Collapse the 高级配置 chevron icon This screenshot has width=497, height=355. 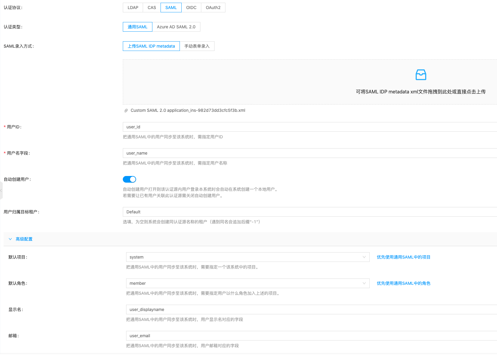coord(10,239)
